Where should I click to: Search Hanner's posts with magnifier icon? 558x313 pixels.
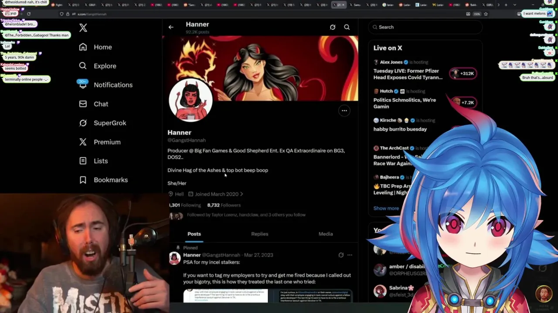347,27
